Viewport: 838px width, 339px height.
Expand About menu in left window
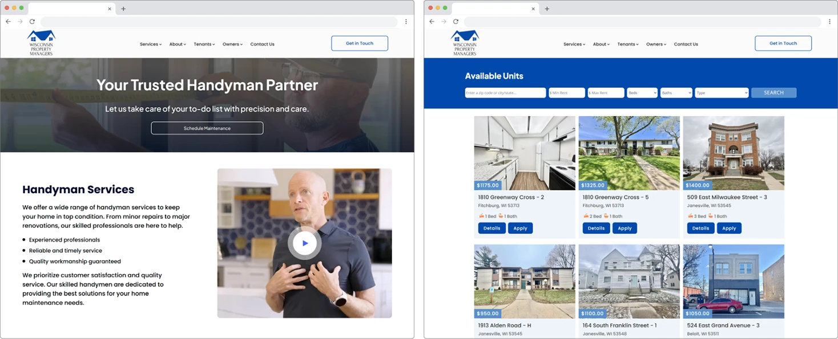[178, 44]
